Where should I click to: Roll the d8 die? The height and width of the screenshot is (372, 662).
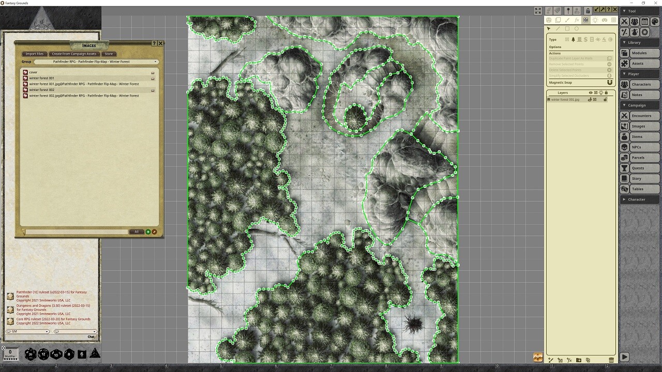coord(69,354)
